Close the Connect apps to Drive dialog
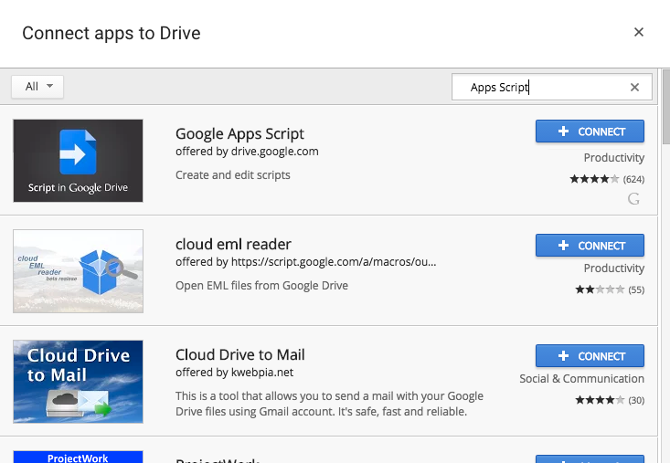The width and height of the screenshot is (670, 463). tap(638, 32)
